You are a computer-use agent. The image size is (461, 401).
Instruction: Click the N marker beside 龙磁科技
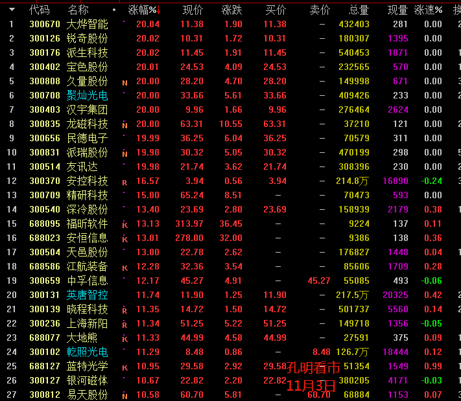pos(124,126)
